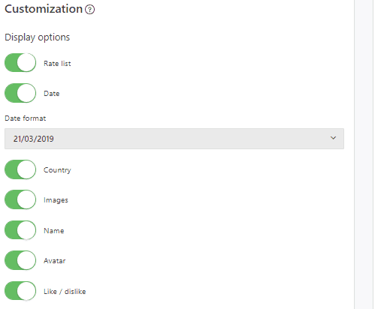Click the Avatar option label

click(x=55, y=261)
